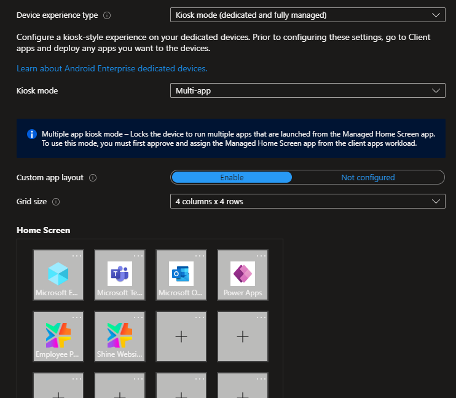
Task: Select the Shine Website app tile
Action: pos(120,336)
